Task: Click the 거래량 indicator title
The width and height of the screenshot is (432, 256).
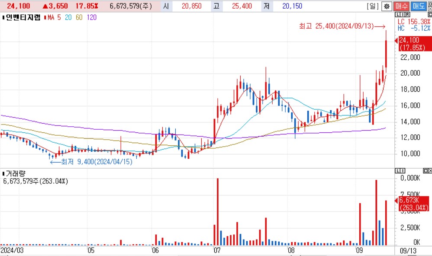Action: click(16, 174)
